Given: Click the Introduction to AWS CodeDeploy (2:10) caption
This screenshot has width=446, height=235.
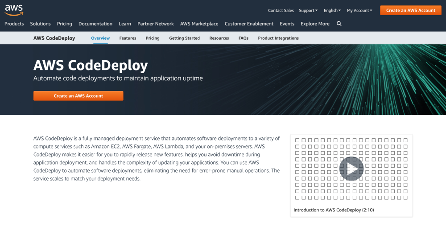Looking at the screenshot, I should click(334, 210).
